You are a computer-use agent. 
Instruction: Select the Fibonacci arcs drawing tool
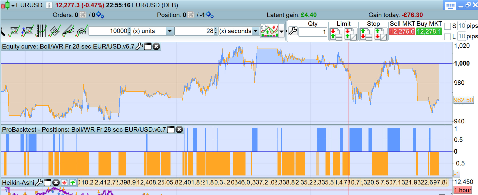[81, 31]
